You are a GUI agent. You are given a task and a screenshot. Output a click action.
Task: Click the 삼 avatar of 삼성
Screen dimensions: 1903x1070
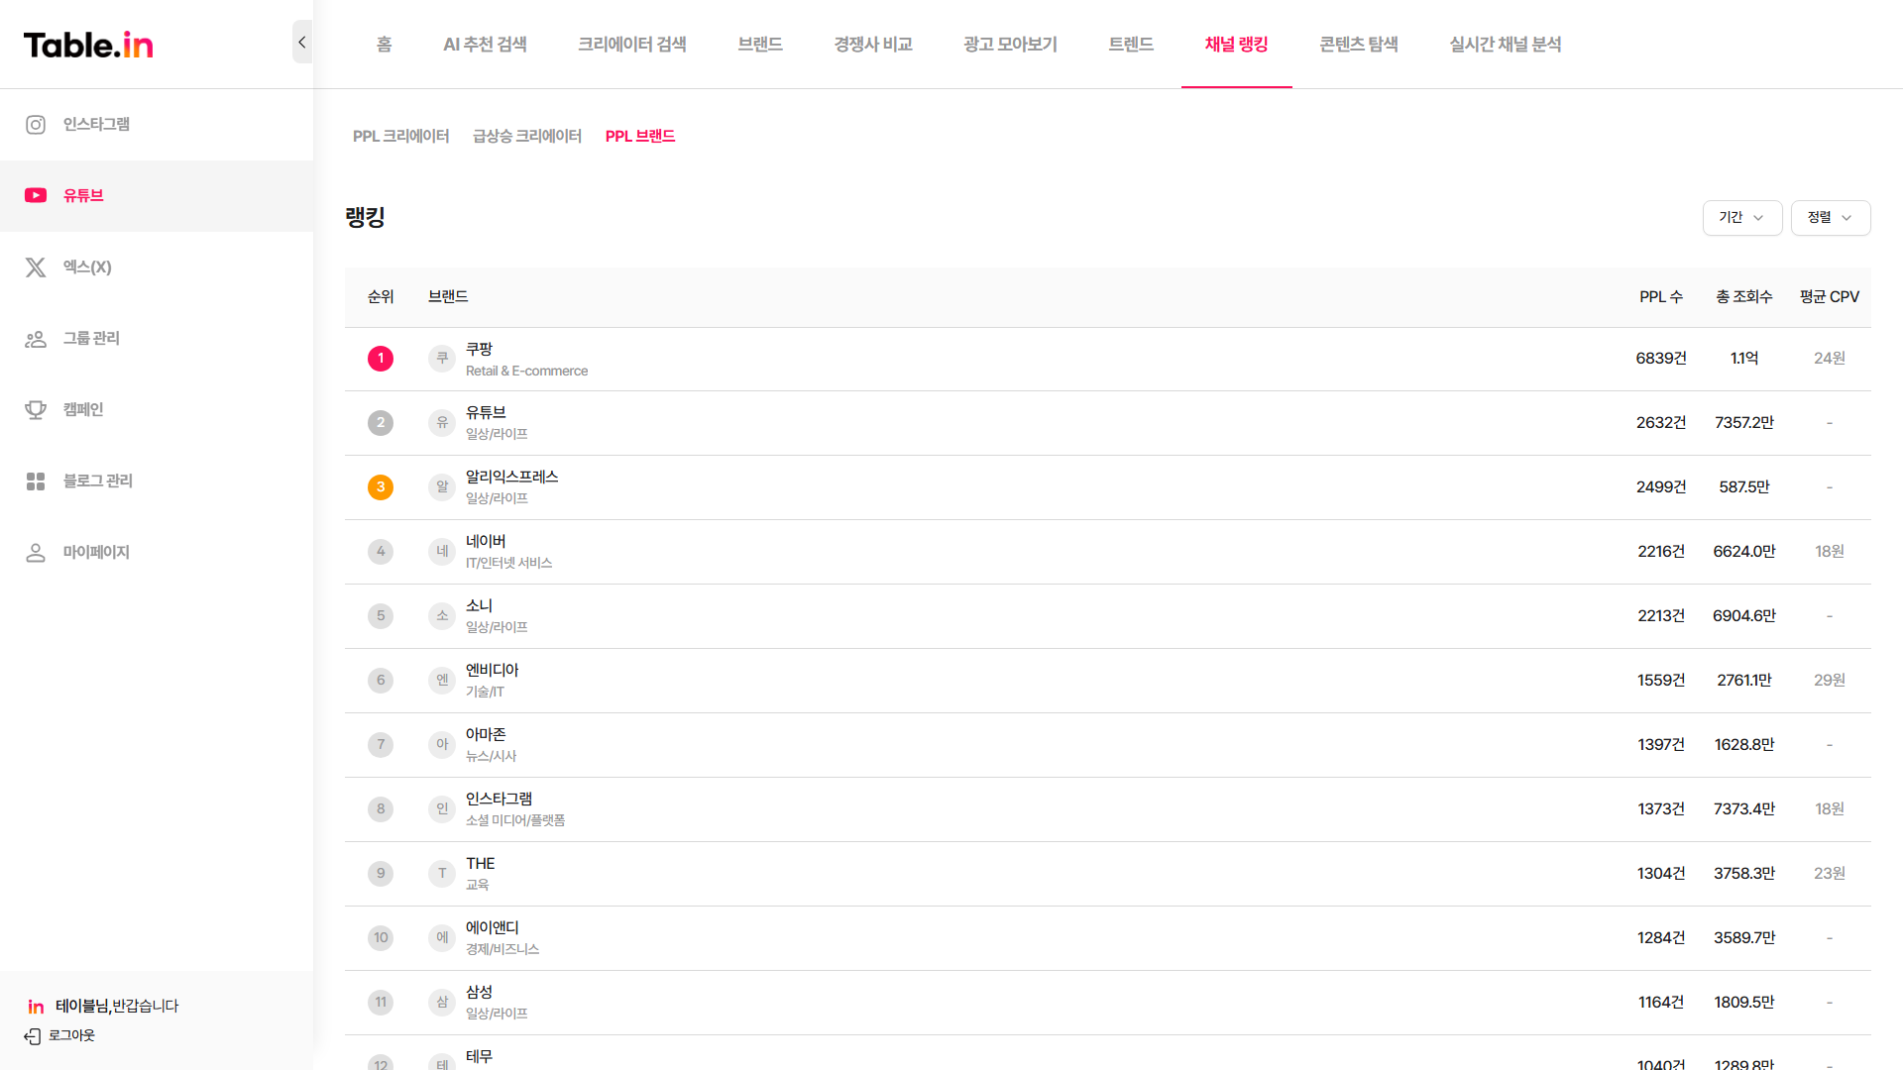click(x=442, y=1003)
